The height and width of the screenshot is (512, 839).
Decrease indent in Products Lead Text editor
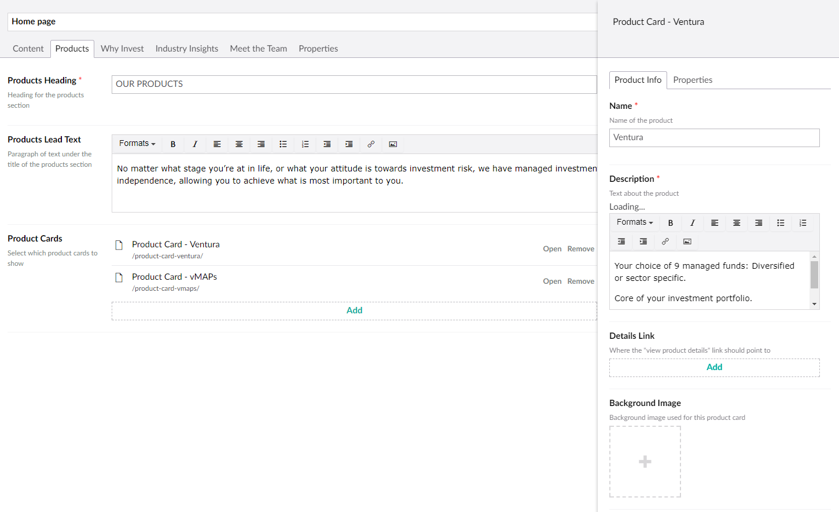327,144
